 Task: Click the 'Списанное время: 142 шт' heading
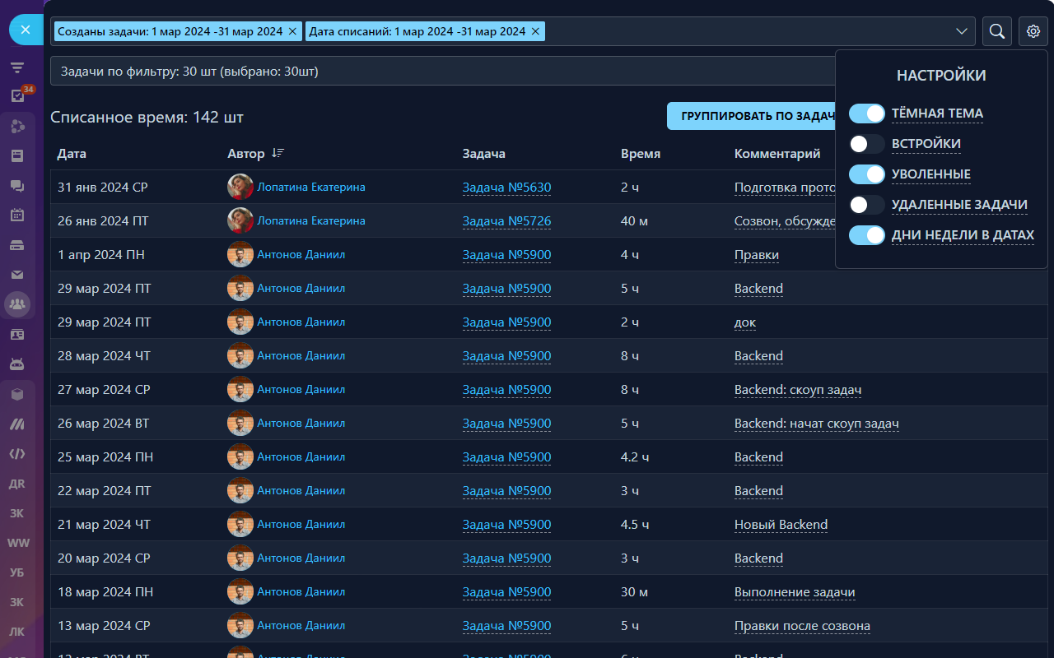[x=147, y=118]
